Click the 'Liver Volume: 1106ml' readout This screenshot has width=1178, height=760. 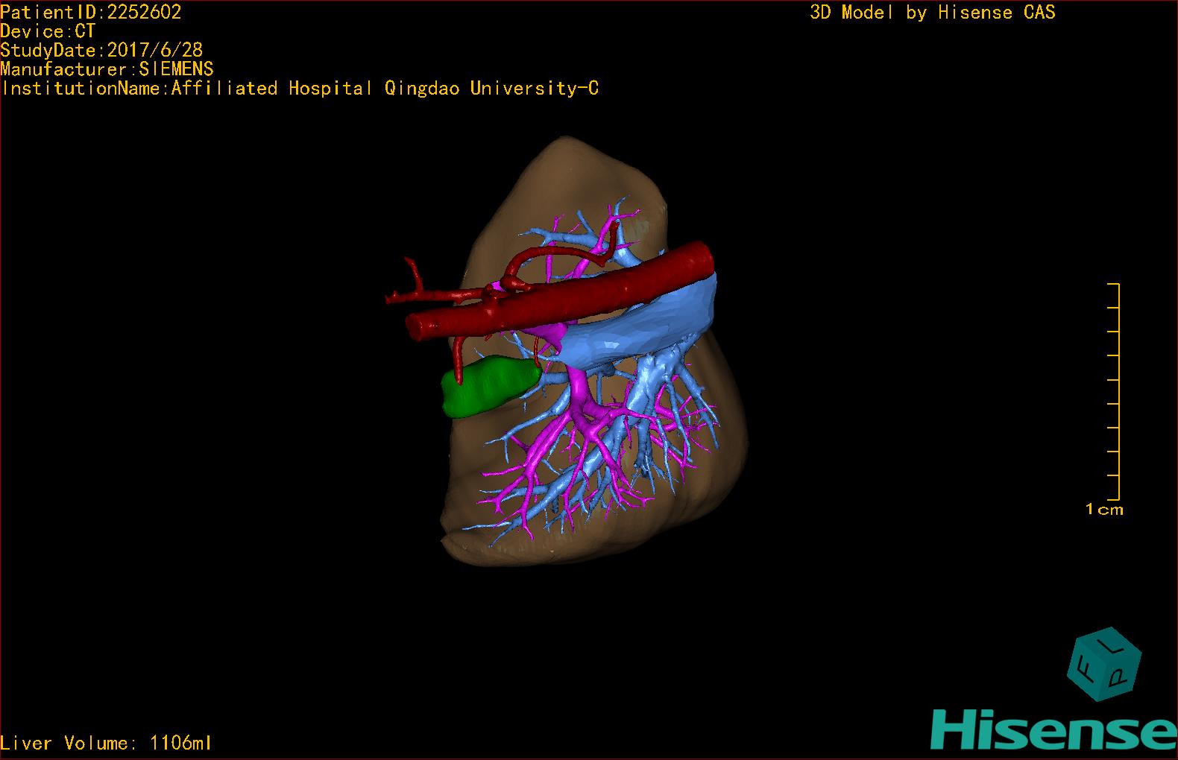coord(107,743)
